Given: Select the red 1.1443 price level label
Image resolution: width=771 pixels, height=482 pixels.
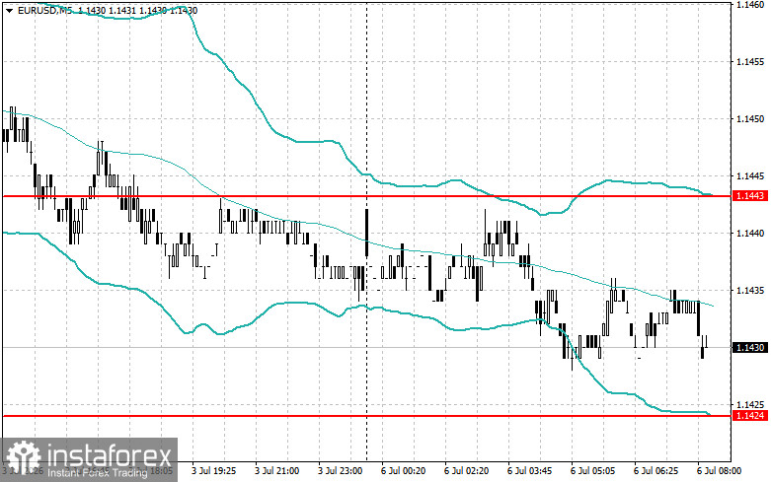Looking at the screenshot, I should pyautogui.click(x=750, y=196).
